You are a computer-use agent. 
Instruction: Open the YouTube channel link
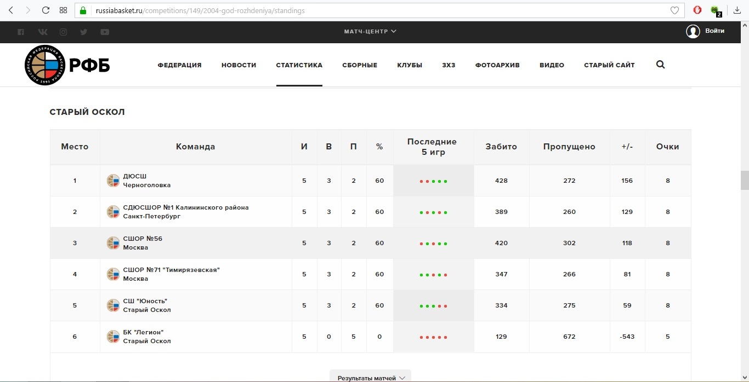pyautogui.click(x=105, y=32)
